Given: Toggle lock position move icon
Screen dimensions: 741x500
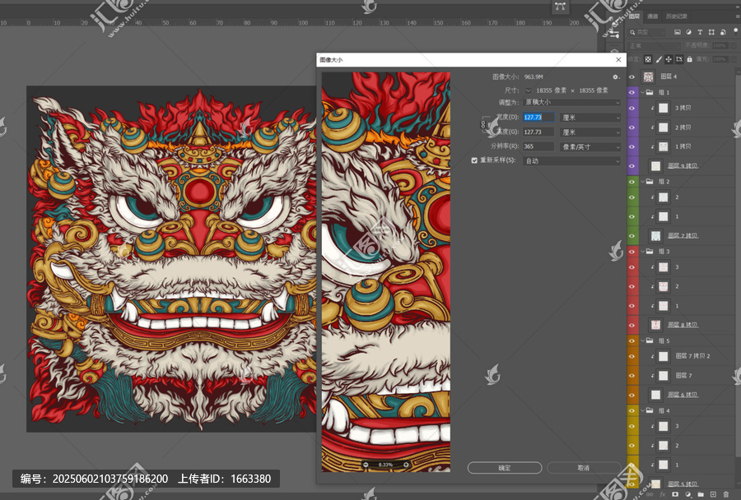Looking at the screenshot, I should 669,59.
